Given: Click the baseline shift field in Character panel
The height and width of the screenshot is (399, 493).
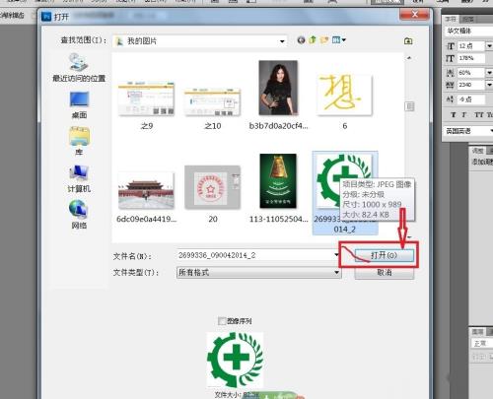Looking at the screenshot, I should [471, 100].
